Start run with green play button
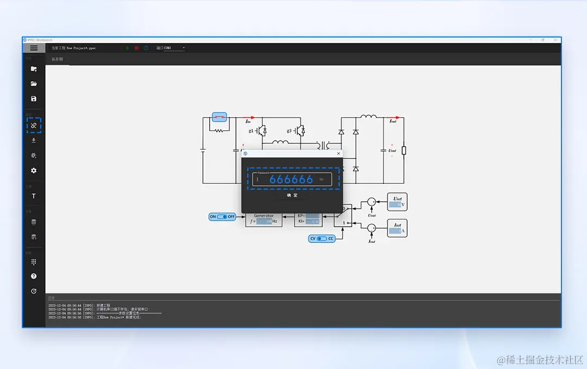 pyautogui.click(x=128, y=48)
